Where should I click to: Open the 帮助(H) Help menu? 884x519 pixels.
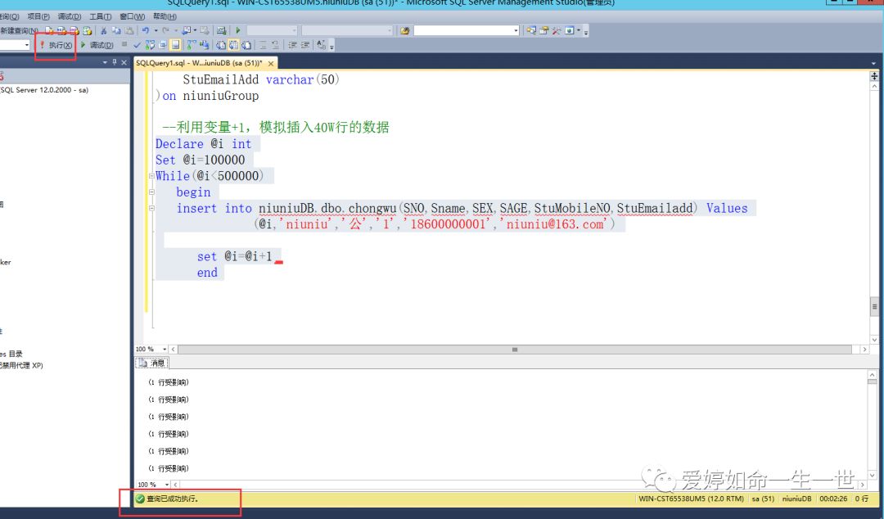coord(165,17)
